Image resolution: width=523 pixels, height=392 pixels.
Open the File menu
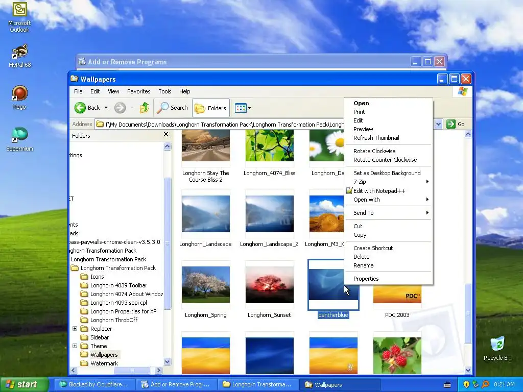[x=78, y=91]
